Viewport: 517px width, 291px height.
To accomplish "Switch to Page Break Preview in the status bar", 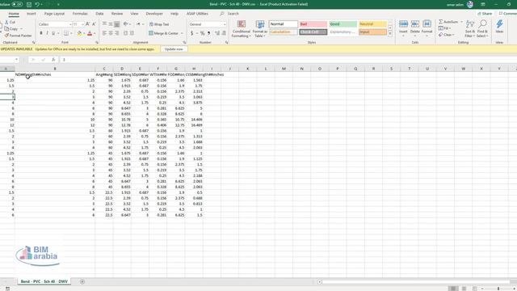I will (474, 289).
